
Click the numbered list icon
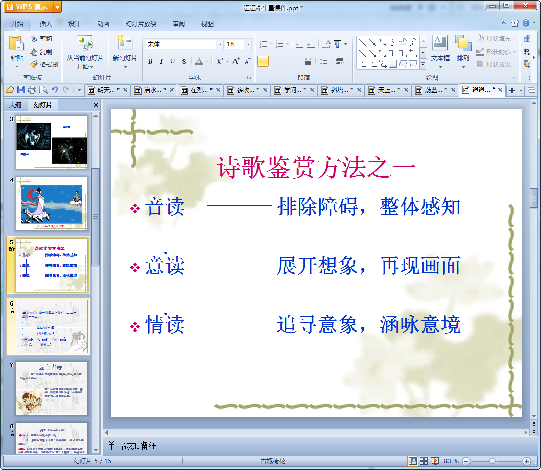(x=280, y=44)
